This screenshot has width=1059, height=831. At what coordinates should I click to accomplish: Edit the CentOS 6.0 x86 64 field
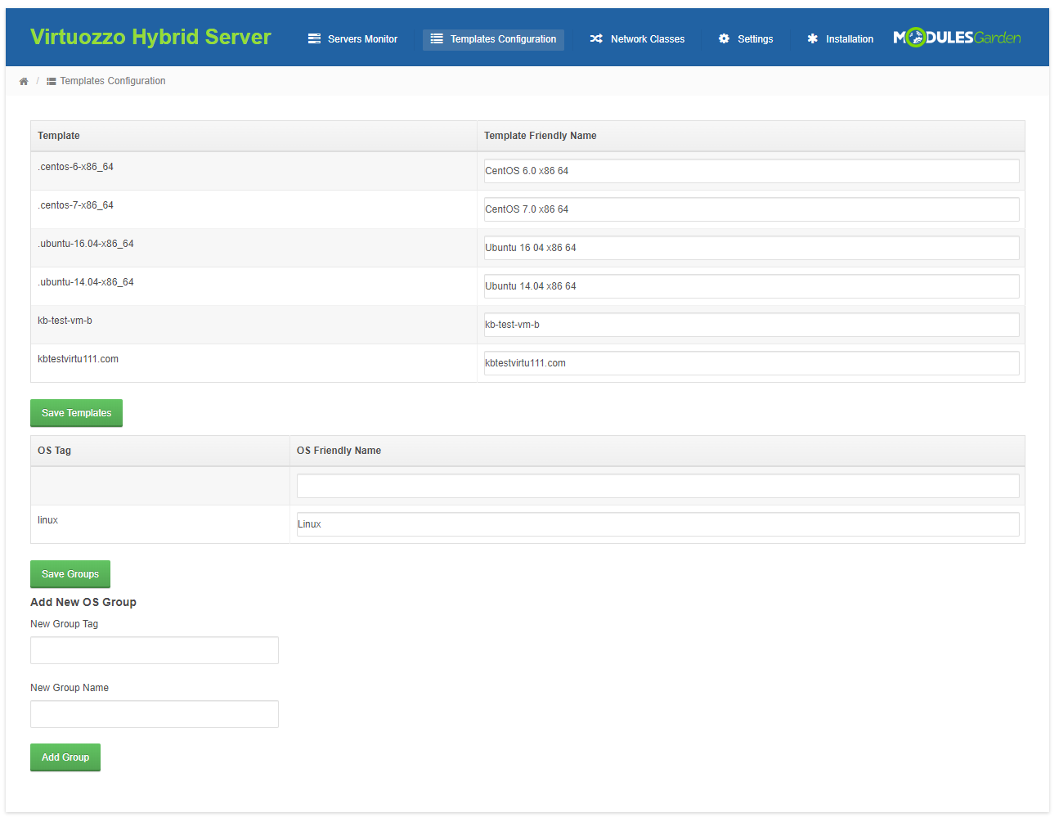(x=752, y=171)
